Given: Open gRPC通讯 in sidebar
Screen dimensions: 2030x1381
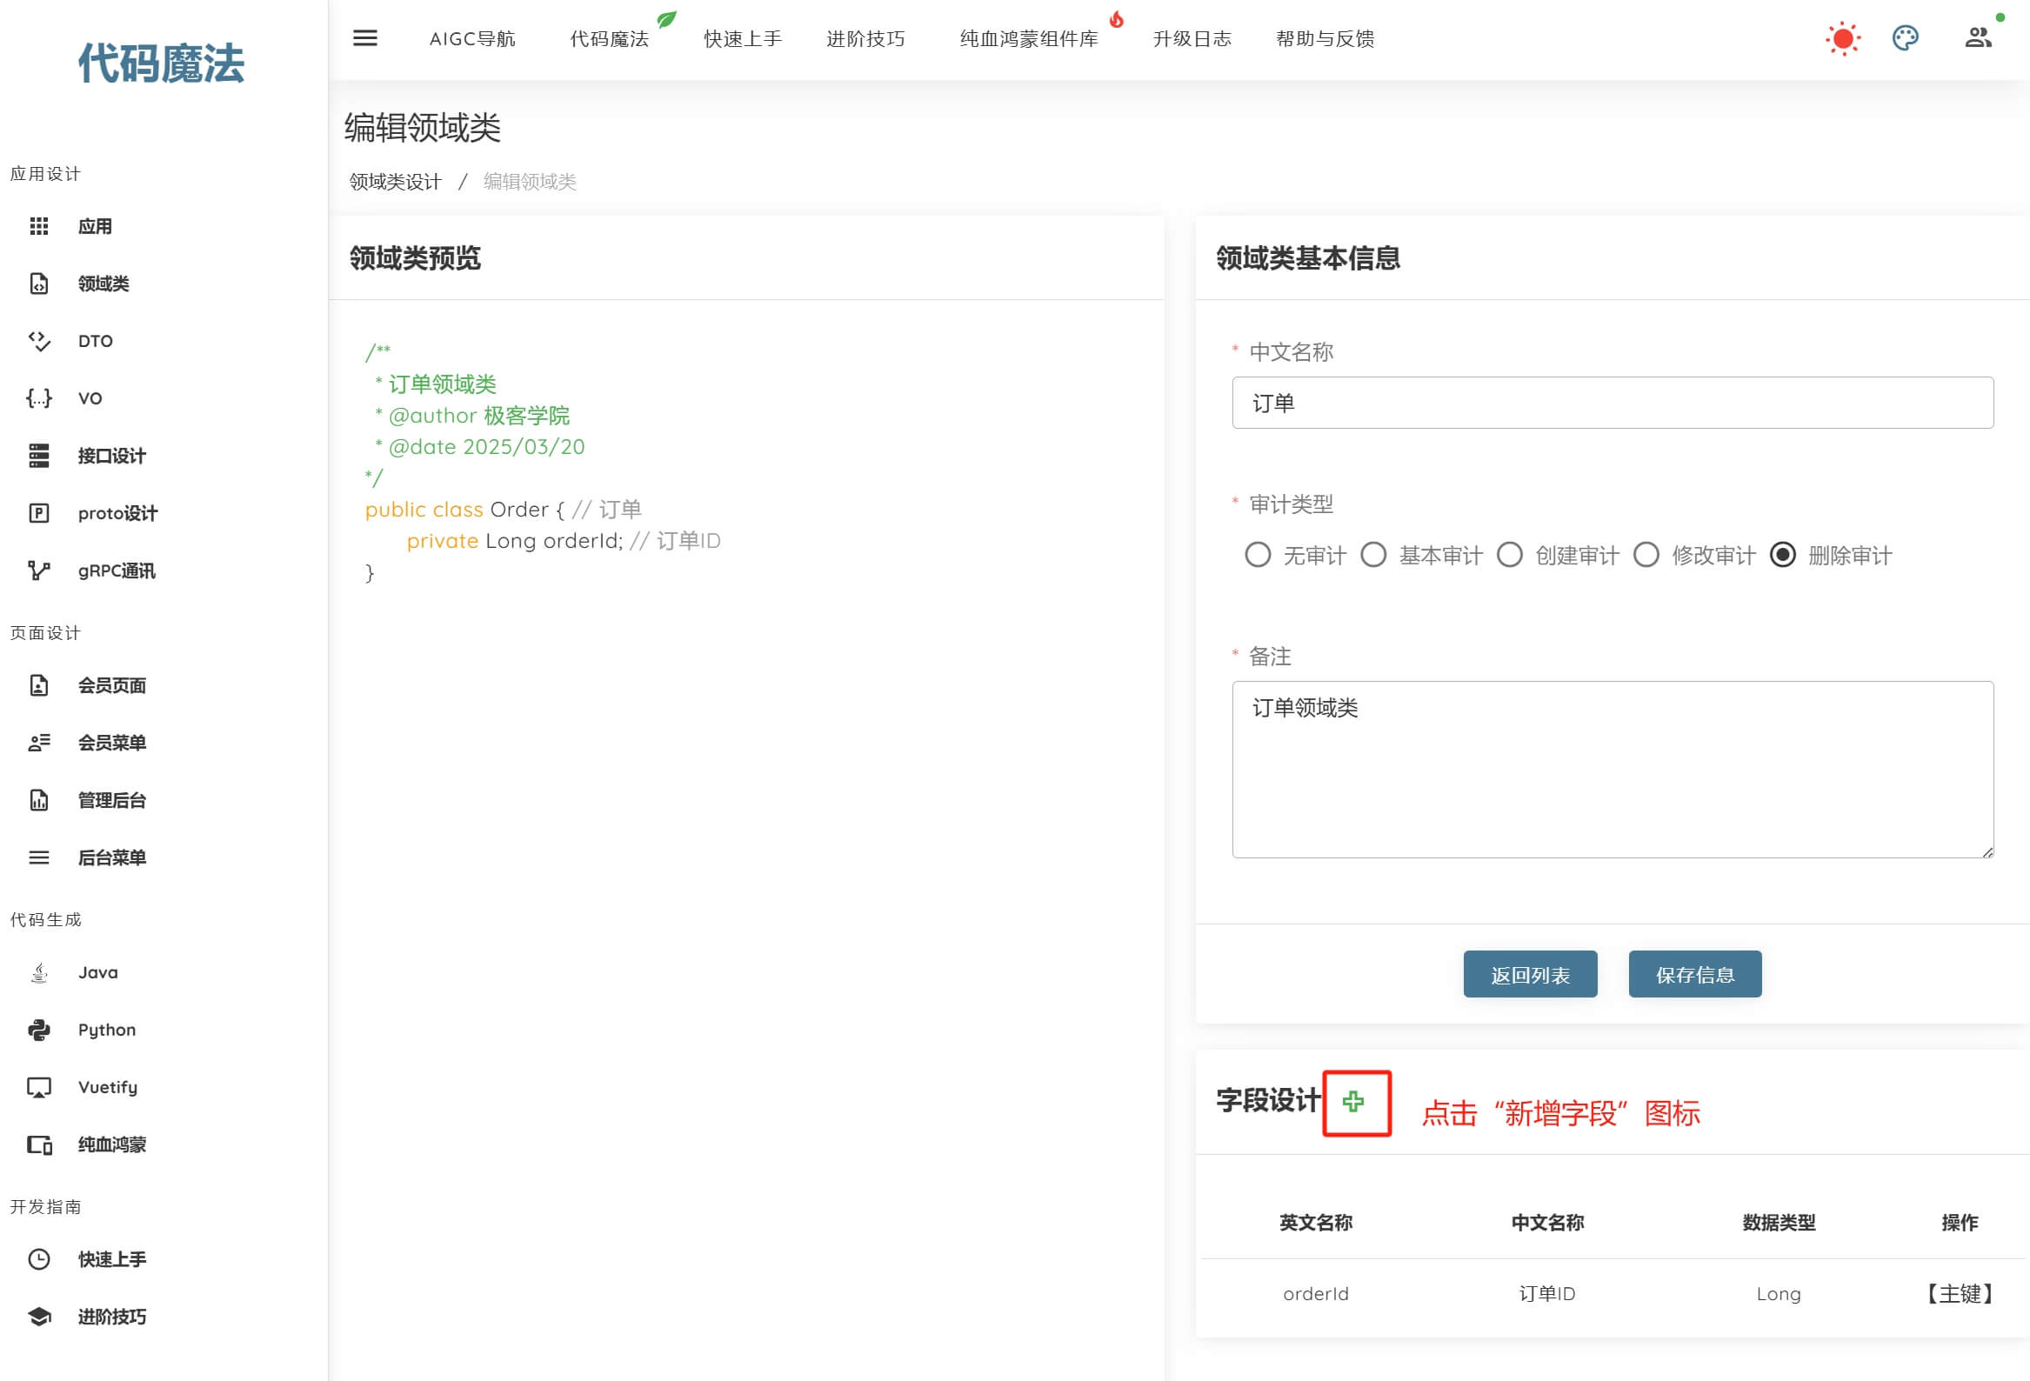Looking at the screenshot, I should tap(116, 570).
